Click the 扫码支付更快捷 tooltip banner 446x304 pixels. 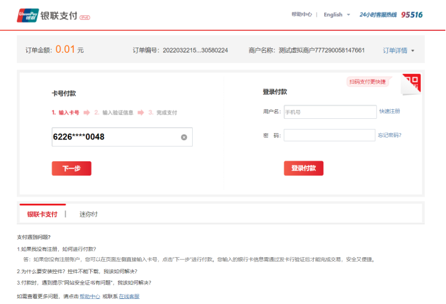point(367,82)
